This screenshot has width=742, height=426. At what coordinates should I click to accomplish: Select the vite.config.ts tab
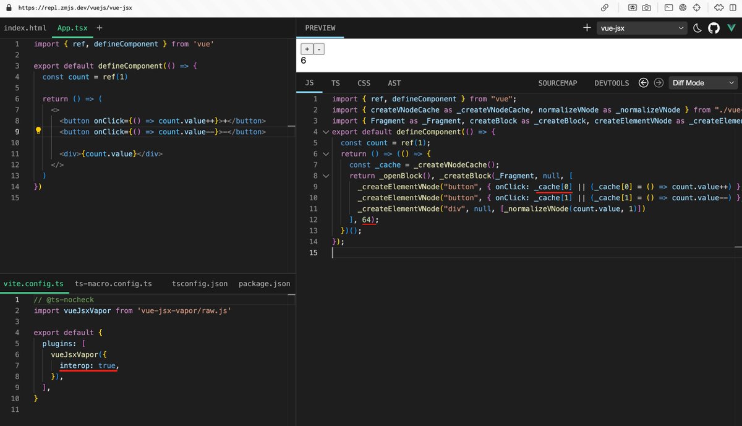[33, 284]
